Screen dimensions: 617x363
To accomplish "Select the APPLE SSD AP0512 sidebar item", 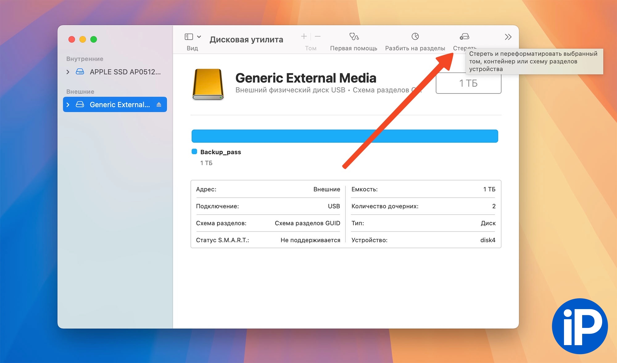I will (125, 72).
